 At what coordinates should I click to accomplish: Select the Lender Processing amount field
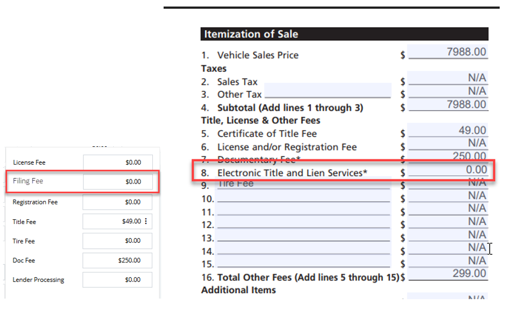pos(117,280)
